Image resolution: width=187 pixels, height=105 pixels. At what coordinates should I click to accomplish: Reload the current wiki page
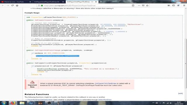pyautogui.click(x=12, y=6)
